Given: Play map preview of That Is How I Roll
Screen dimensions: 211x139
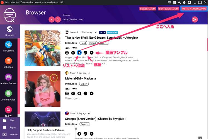Looking at the screenshot, I should click(91, 53).
